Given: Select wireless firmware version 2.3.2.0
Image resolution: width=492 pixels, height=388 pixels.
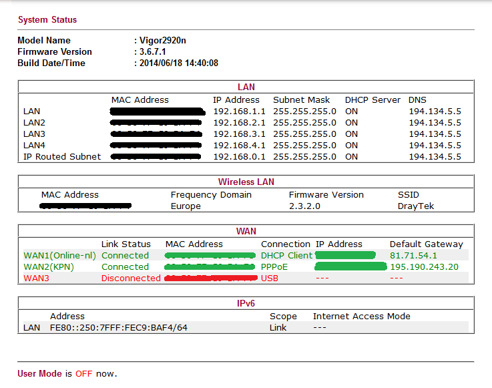Looking at the screenshot, I should click(x=304, y=206).
